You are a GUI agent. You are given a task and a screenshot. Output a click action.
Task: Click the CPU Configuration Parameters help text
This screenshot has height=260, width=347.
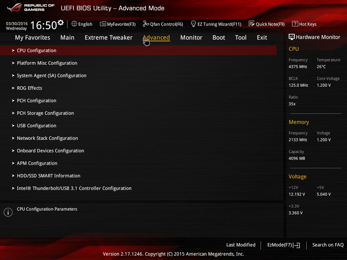47,209
